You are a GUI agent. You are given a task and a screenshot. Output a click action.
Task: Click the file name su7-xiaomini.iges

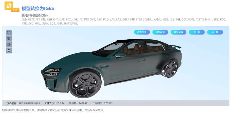click(x=29, y=103)
